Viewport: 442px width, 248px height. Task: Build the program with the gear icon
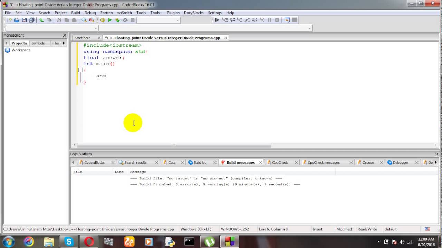tap(103, 20)
